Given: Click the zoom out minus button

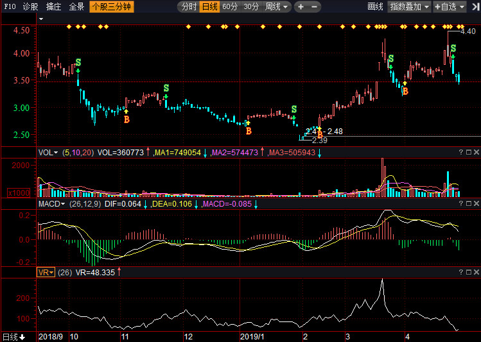Looking at the screenshot, I should [314, 7].
